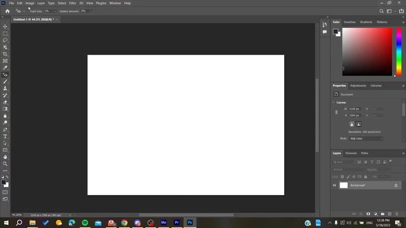Select the Zoom tool
The height and width of the screenshot is (228, 406).
tap(5, 163)
